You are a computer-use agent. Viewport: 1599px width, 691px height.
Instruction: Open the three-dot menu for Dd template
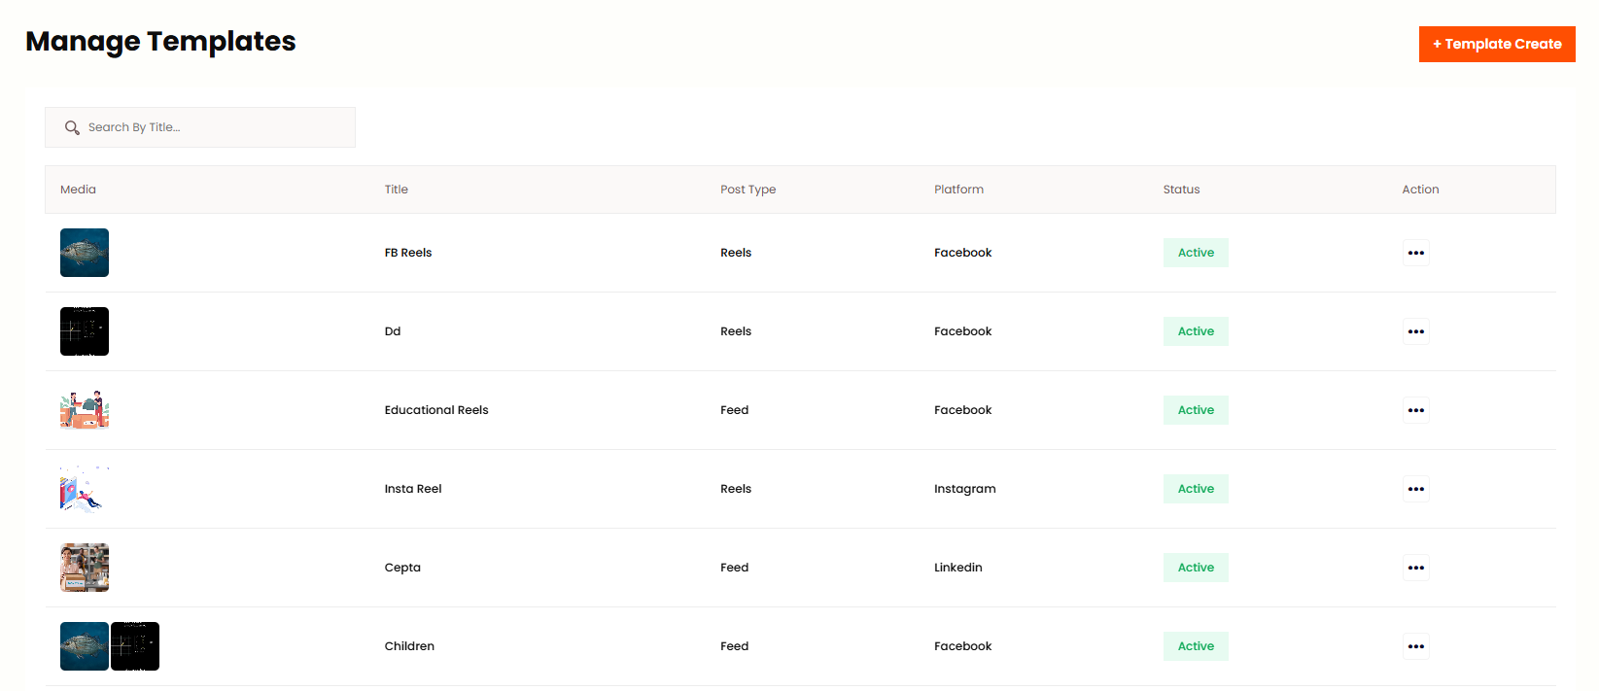click(x=1415, y=331)
